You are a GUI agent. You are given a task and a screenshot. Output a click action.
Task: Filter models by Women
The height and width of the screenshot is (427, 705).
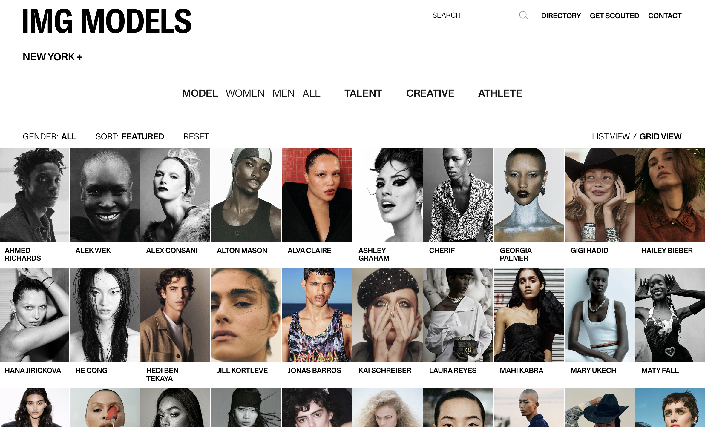click(245, 93)
